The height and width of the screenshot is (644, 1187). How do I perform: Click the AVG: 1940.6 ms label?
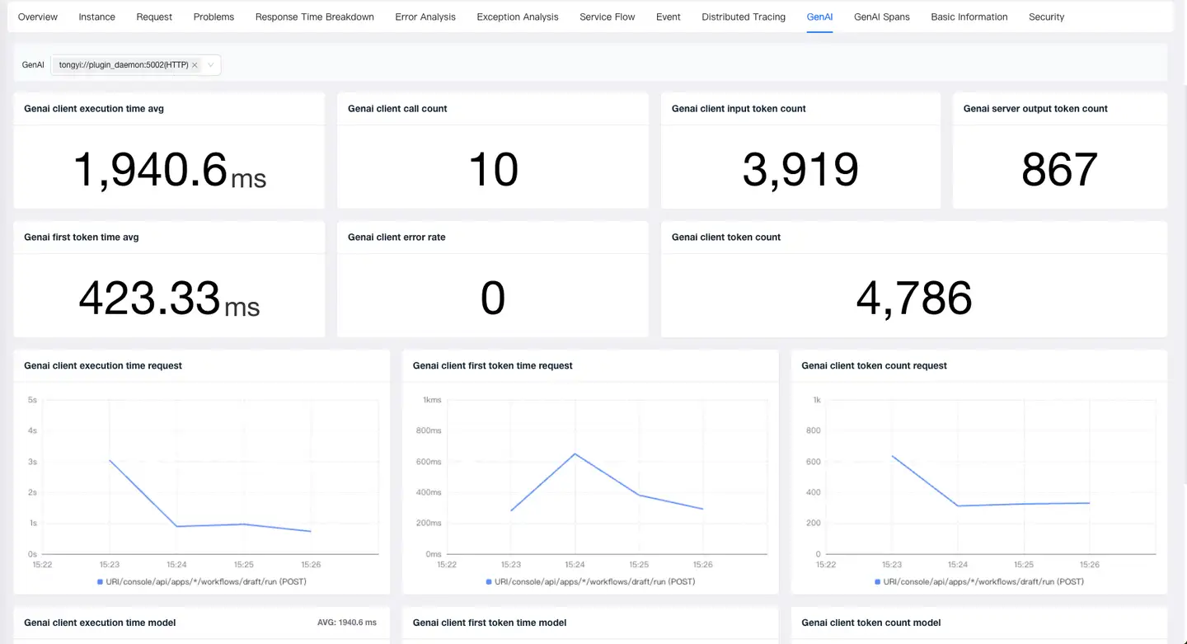(347, 622)
